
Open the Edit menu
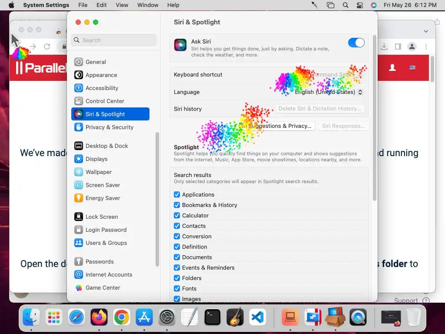tap(102, 5)
